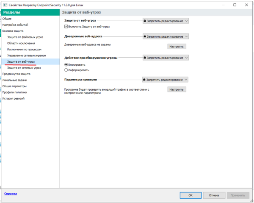The width and height of the screenshot is (254, 203).
Task: Click the window icon in title bar
Action: click(5, 5)
